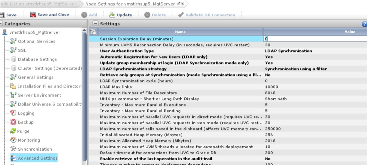Click the value 8048
Screen dimensions: 367x165
(270, 93)
